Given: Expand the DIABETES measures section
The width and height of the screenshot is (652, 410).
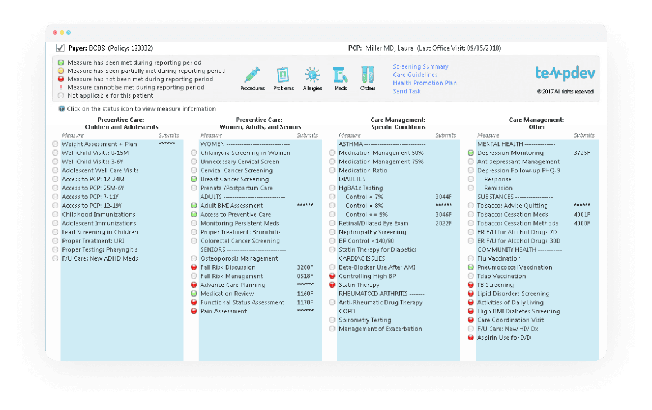Looking at the screenshot, I should (x=353, y=179).
